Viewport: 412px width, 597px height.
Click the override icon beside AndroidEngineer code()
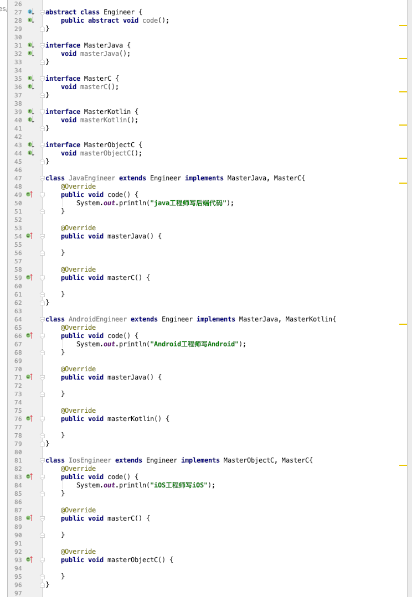[29, 335]
